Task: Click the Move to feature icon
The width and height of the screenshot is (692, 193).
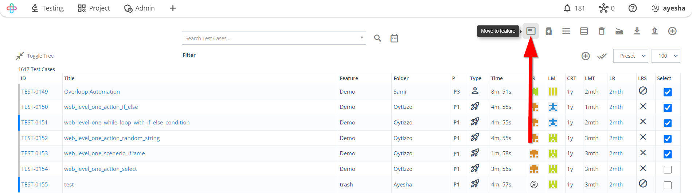Action: (x=531, y=31)
